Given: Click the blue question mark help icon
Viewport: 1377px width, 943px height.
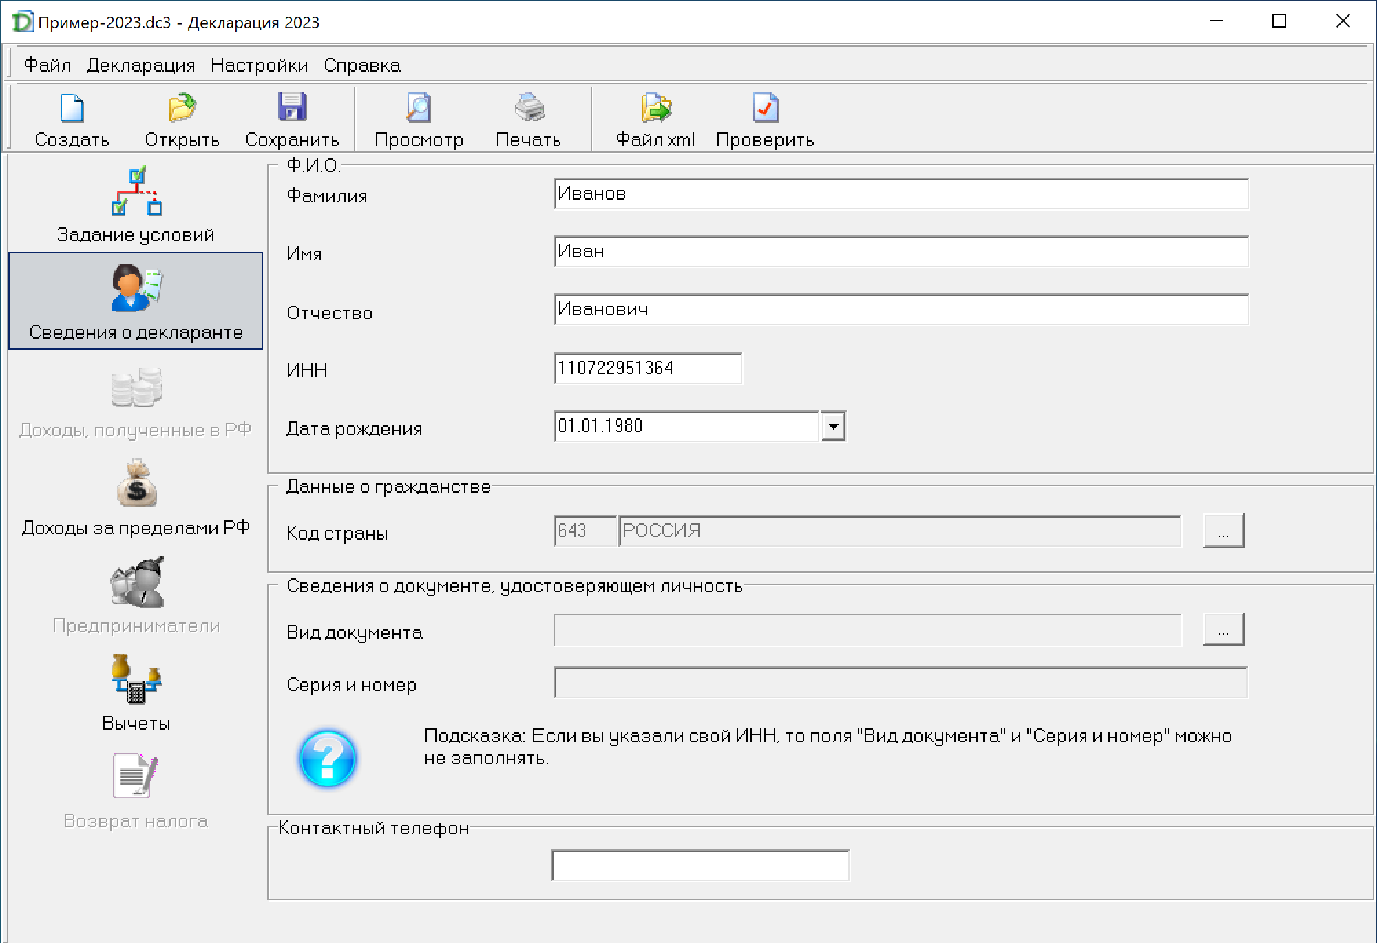Looking at the screenshot, I should tap(328, 759).
